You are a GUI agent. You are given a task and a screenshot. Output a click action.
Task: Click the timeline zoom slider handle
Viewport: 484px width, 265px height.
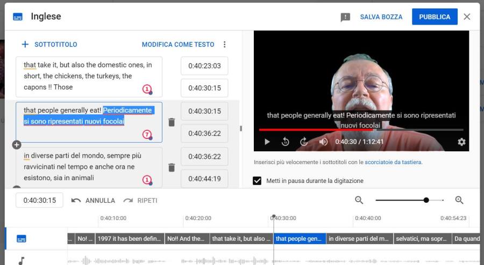pyautogui.click(x=426, y=200)
